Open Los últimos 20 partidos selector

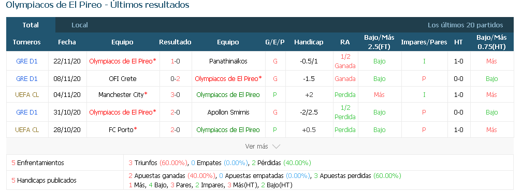click(465, 25)
